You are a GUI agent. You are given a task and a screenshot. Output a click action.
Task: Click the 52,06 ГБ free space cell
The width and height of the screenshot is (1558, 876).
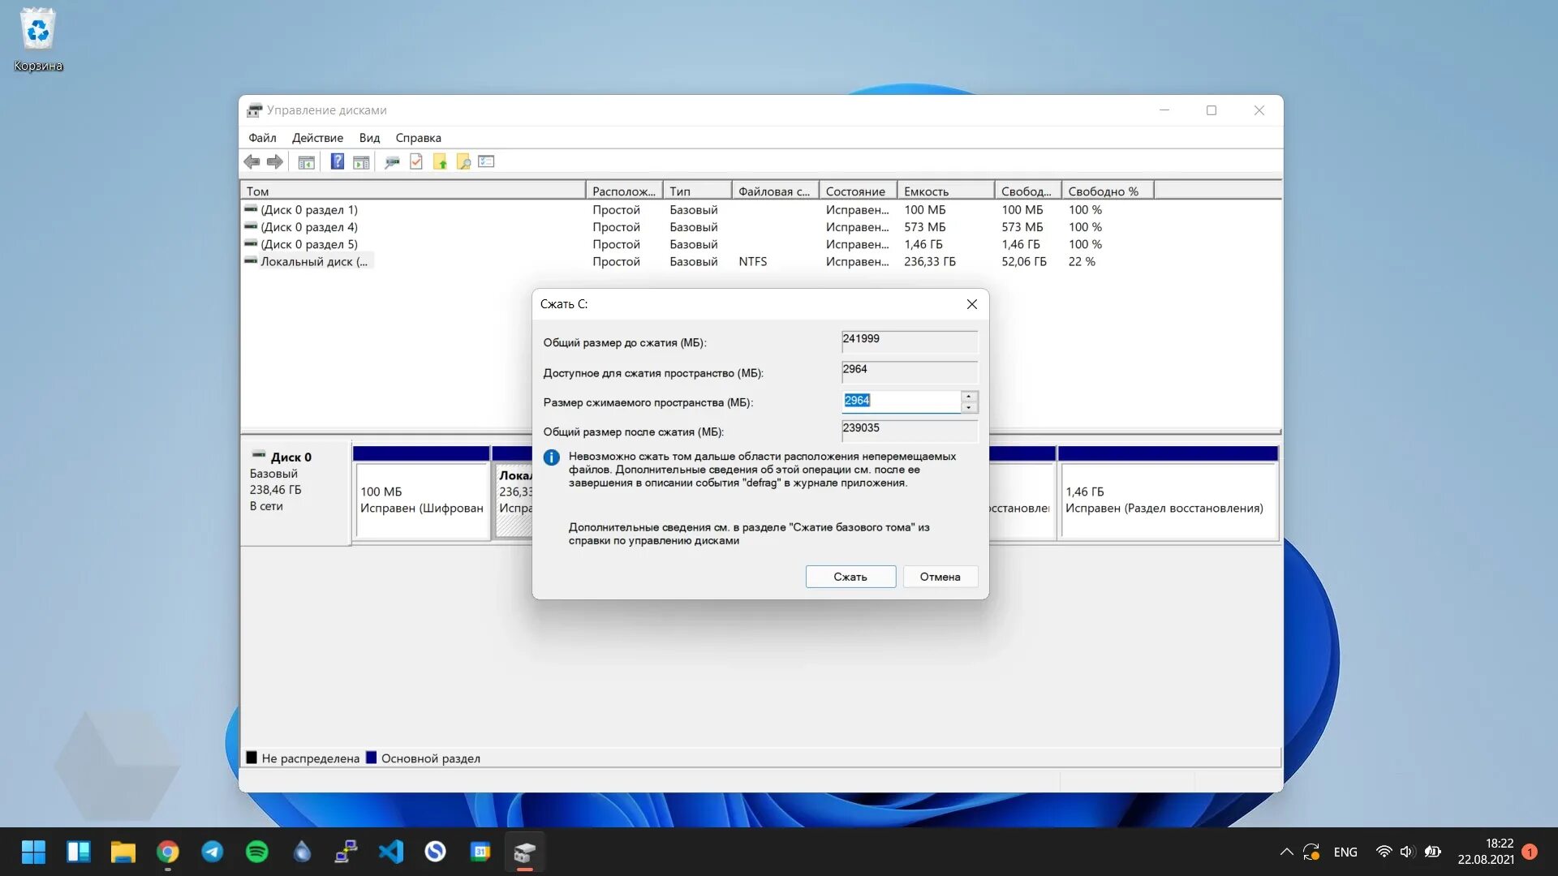click(1023, 261)
